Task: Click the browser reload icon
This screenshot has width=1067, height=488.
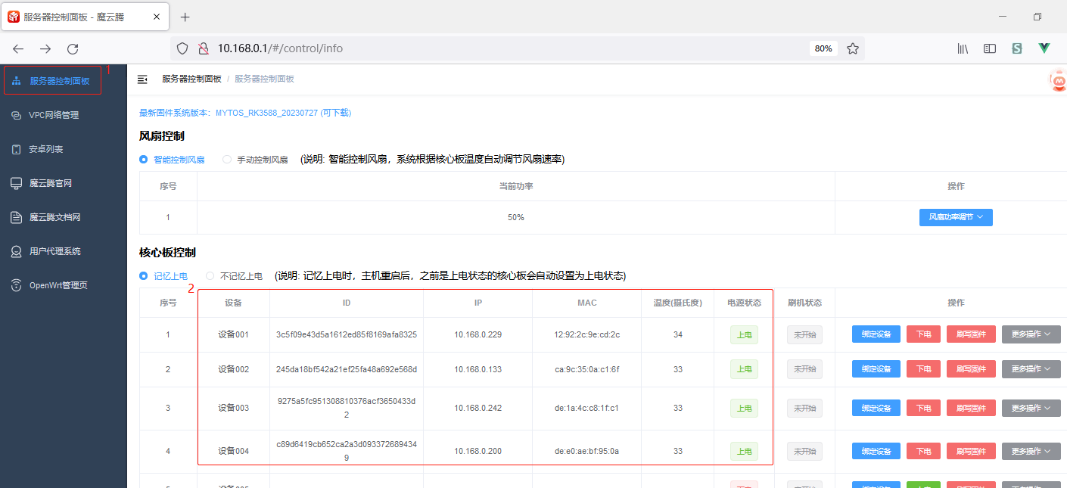Action: point(73,48)
